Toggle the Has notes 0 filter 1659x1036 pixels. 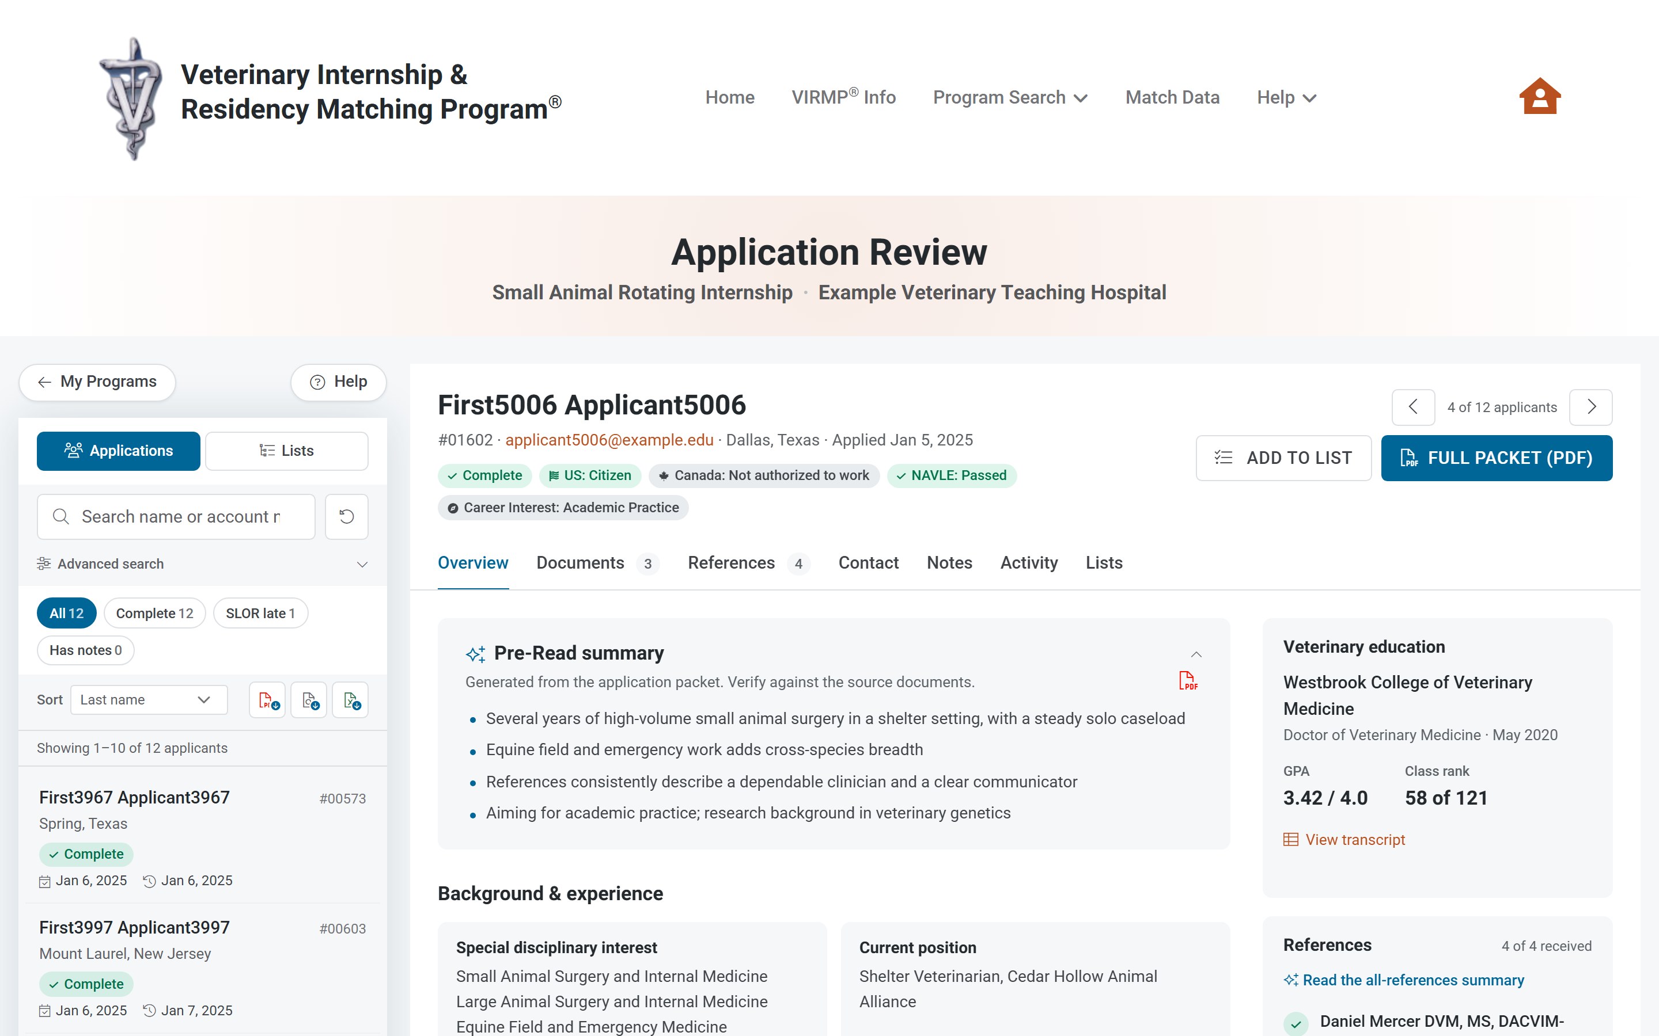click(86, 650)
